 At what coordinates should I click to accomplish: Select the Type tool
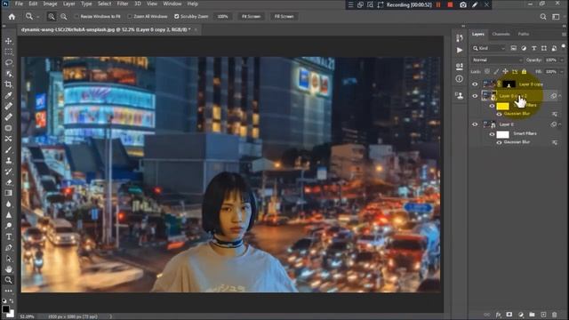(x=8, y=237)
